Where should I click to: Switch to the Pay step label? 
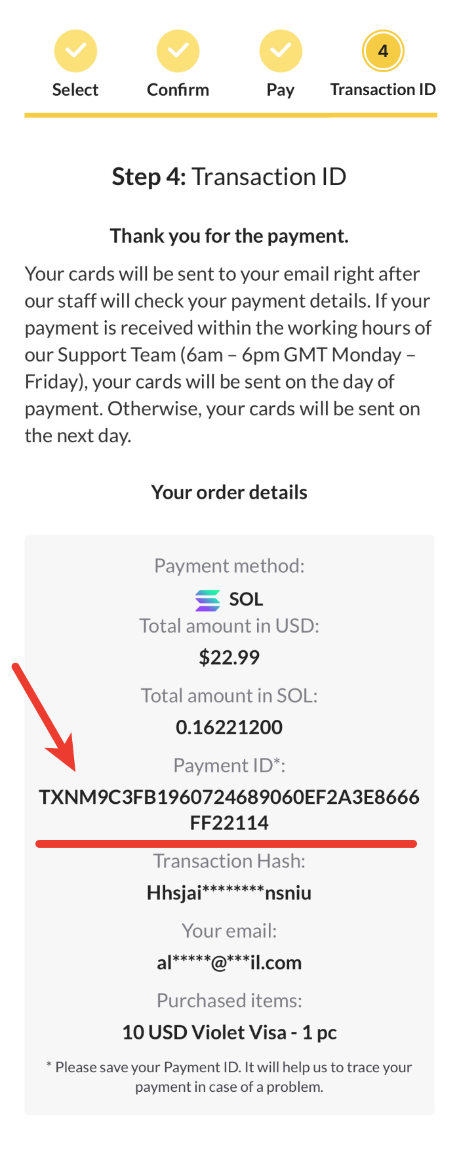(x=281, y=90)
